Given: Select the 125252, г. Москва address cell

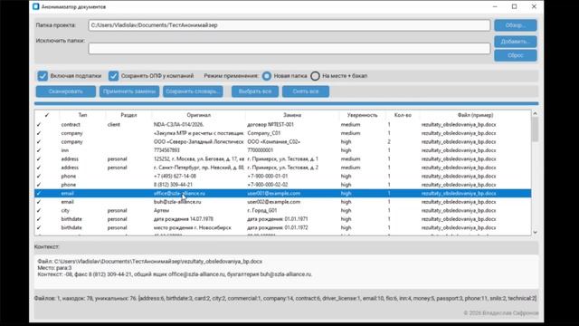Looking at the screenshot, I should [199, 159].
